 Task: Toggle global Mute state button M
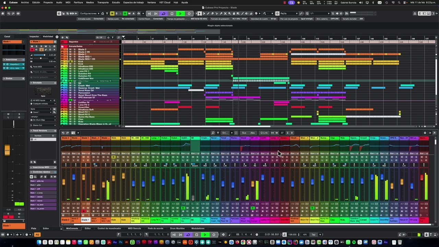112,13
